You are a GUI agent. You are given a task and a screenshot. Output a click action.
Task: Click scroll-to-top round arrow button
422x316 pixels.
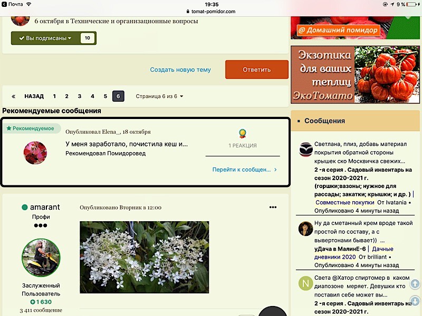(x=415, y=284)
